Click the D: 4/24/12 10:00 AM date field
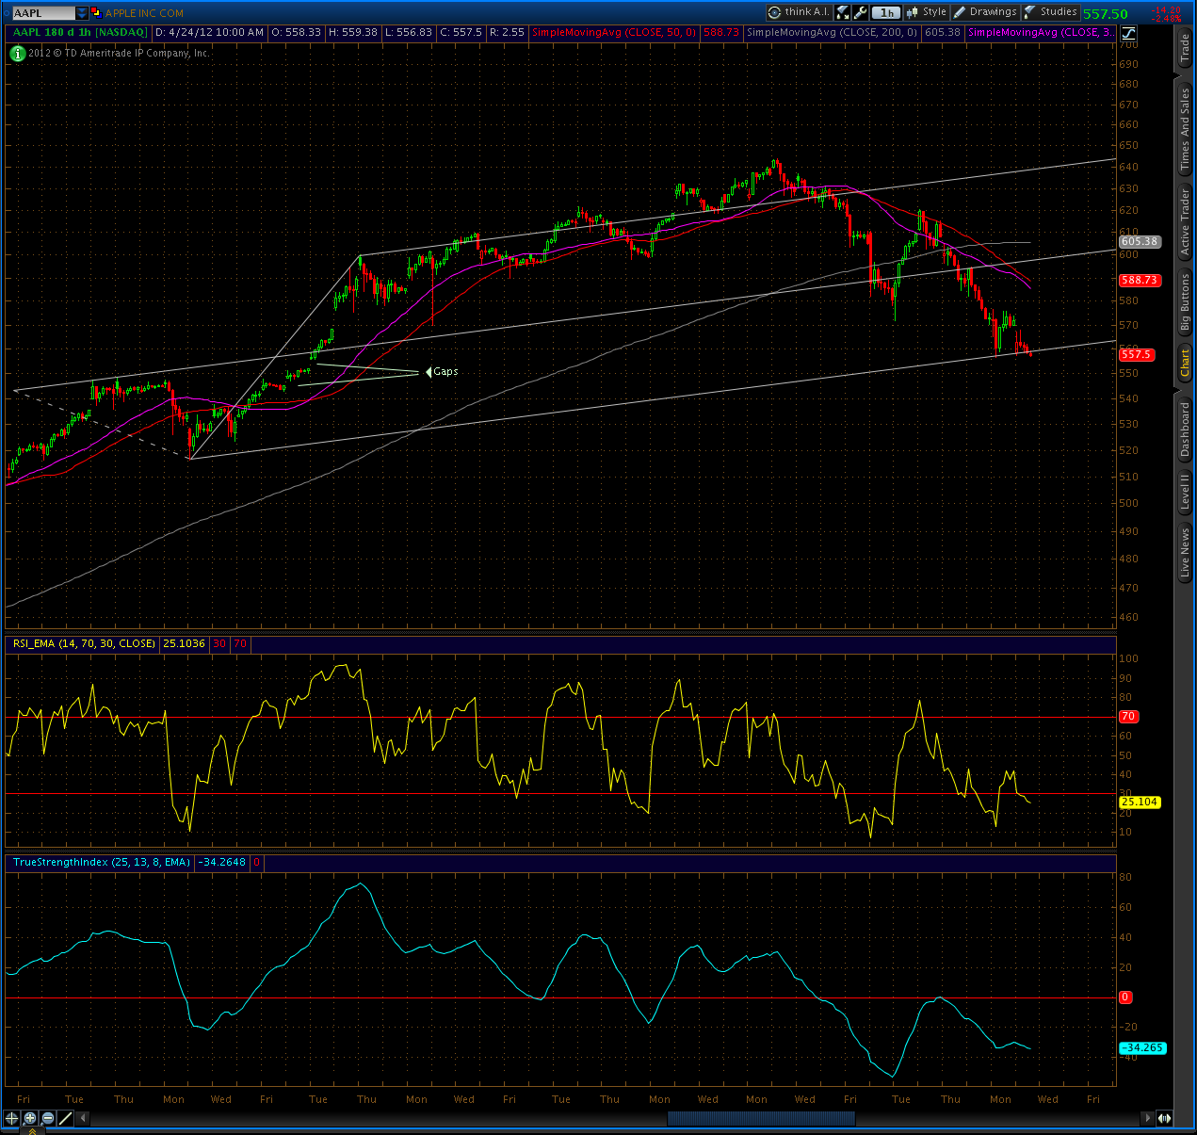Image resolution: width=1197 pixels, height=1135 pixels. pos(209,32)
